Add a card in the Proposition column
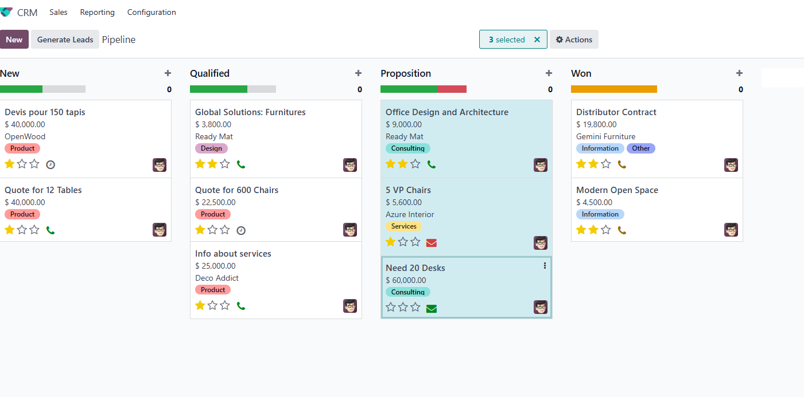Screen dimensions: 804x397 [549, 73]
